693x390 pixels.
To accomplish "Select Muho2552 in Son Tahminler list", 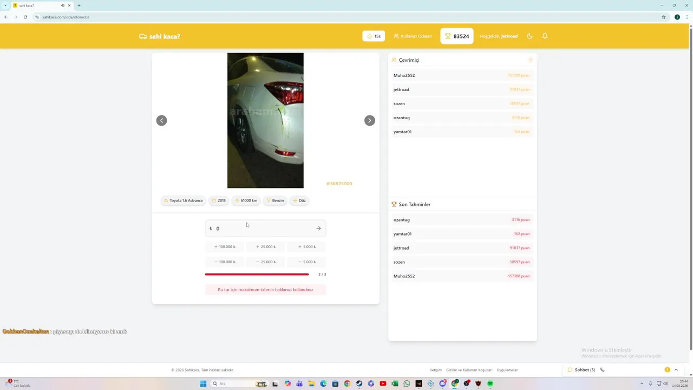I will (x=462, y=276).
